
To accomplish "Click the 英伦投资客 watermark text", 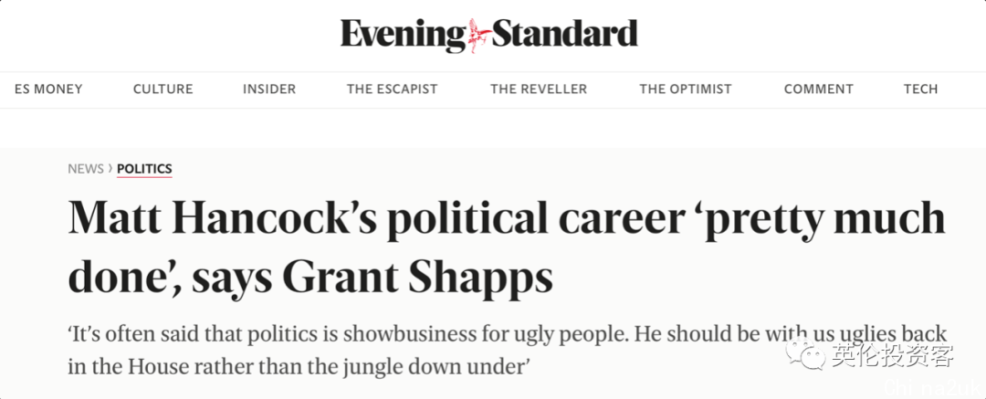I will coord(894,356).
